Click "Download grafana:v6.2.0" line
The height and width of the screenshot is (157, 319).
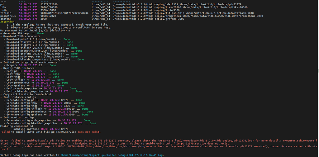[40, 54]
